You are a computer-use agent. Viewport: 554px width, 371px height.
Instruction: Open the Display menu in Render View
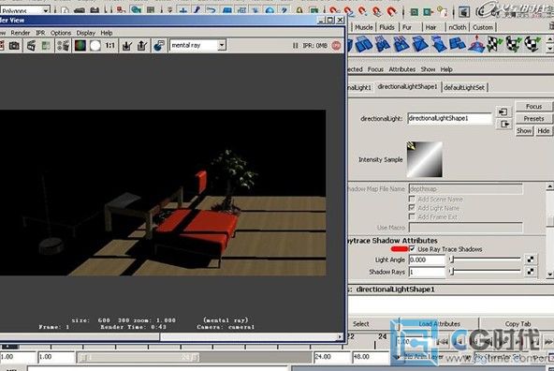tap(86, 33)
